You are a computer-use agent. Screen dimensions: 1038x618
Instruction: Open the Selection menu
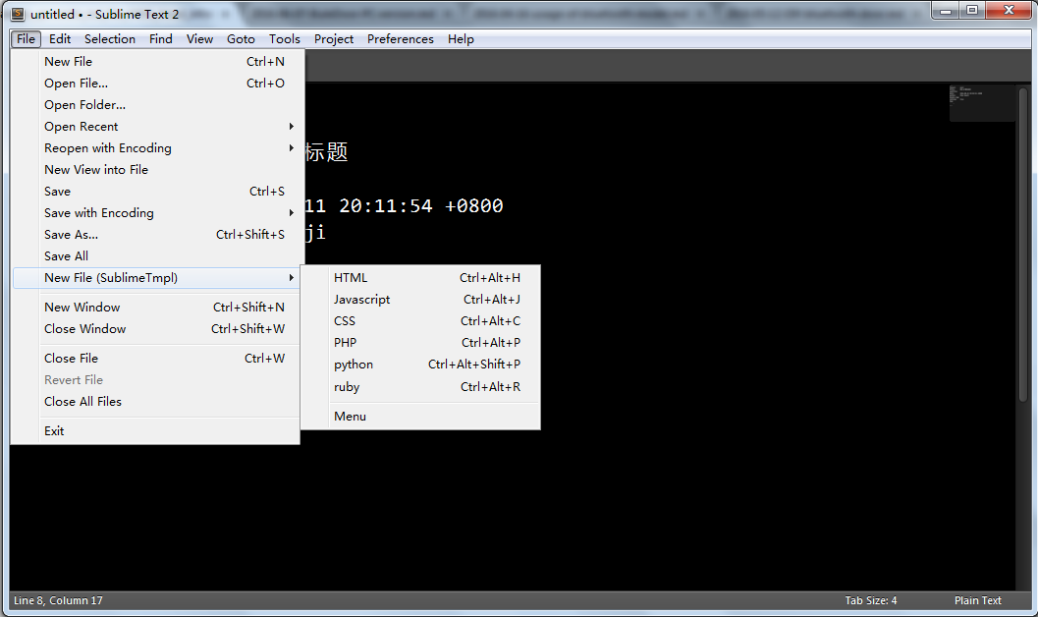110,39
